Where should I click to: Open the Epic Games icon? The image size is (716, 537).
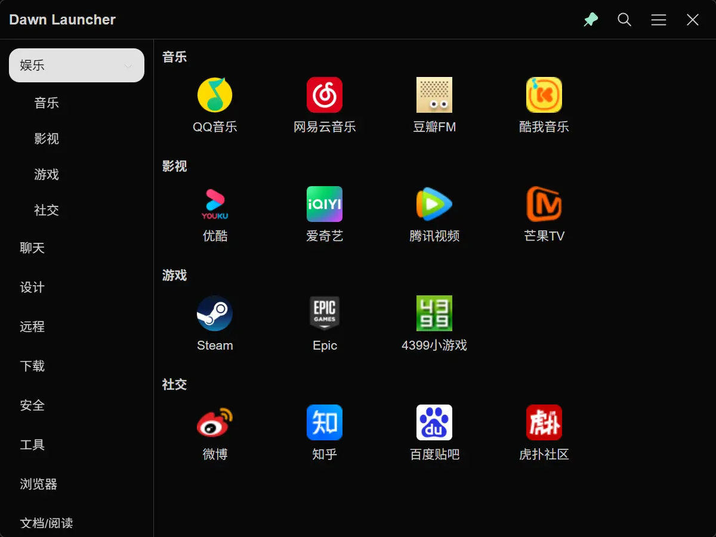pyautogui.click(x=325, y=313)
